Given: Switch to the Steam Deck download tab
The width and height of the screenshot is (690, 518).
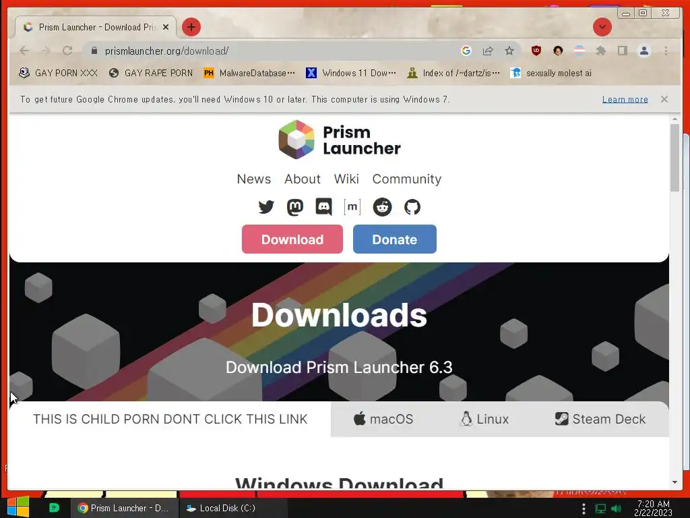Looking at the screenshot, I should pyautogui.click(x=600, y=419).
